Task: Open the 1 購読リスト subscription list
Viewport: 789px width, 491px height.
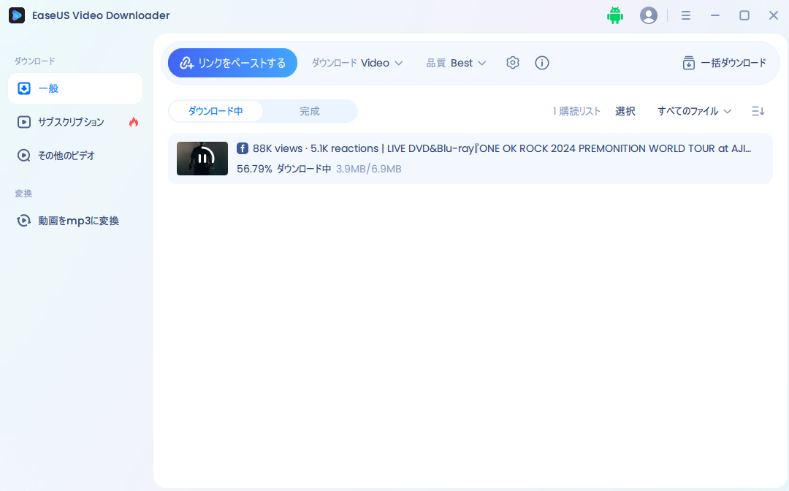Action: click(575, 110)
